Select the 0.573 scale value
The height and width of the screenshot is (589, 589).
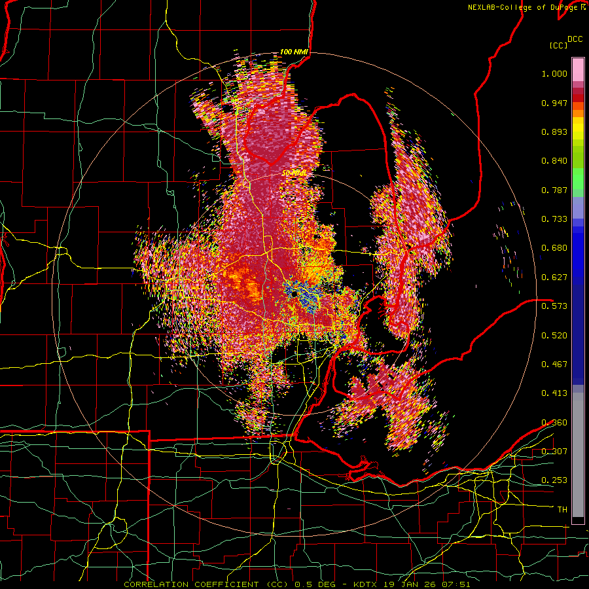554,306
